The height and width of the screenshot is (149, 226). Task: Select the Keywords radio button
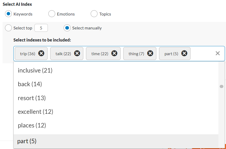point(8,14)
